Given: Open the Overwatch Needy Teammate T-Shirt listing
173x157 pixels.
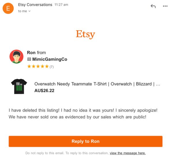Looking at the screenshot, I should point(97,84).
